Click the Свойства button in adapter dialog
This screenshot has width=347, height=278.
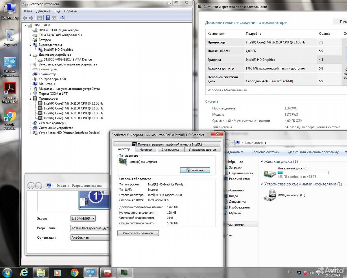[x=195, y=170]
